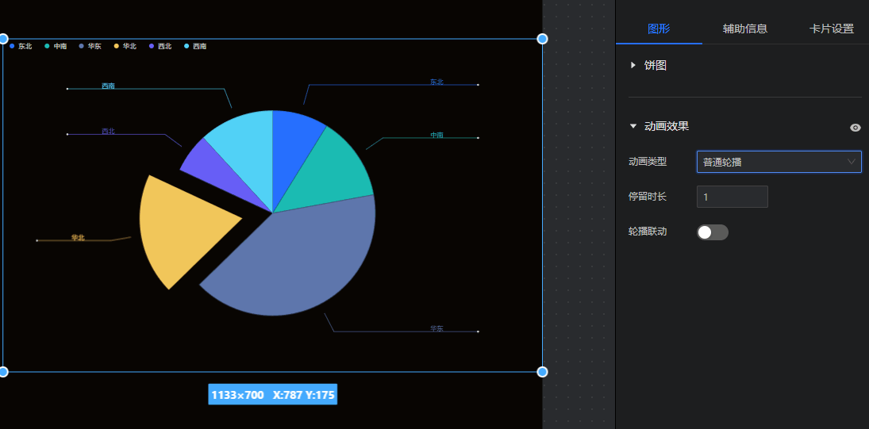Open the 动画类型 dropdown
Image resolution: width=869 pixels, height=429 pixels.
[x=779, y=163]
